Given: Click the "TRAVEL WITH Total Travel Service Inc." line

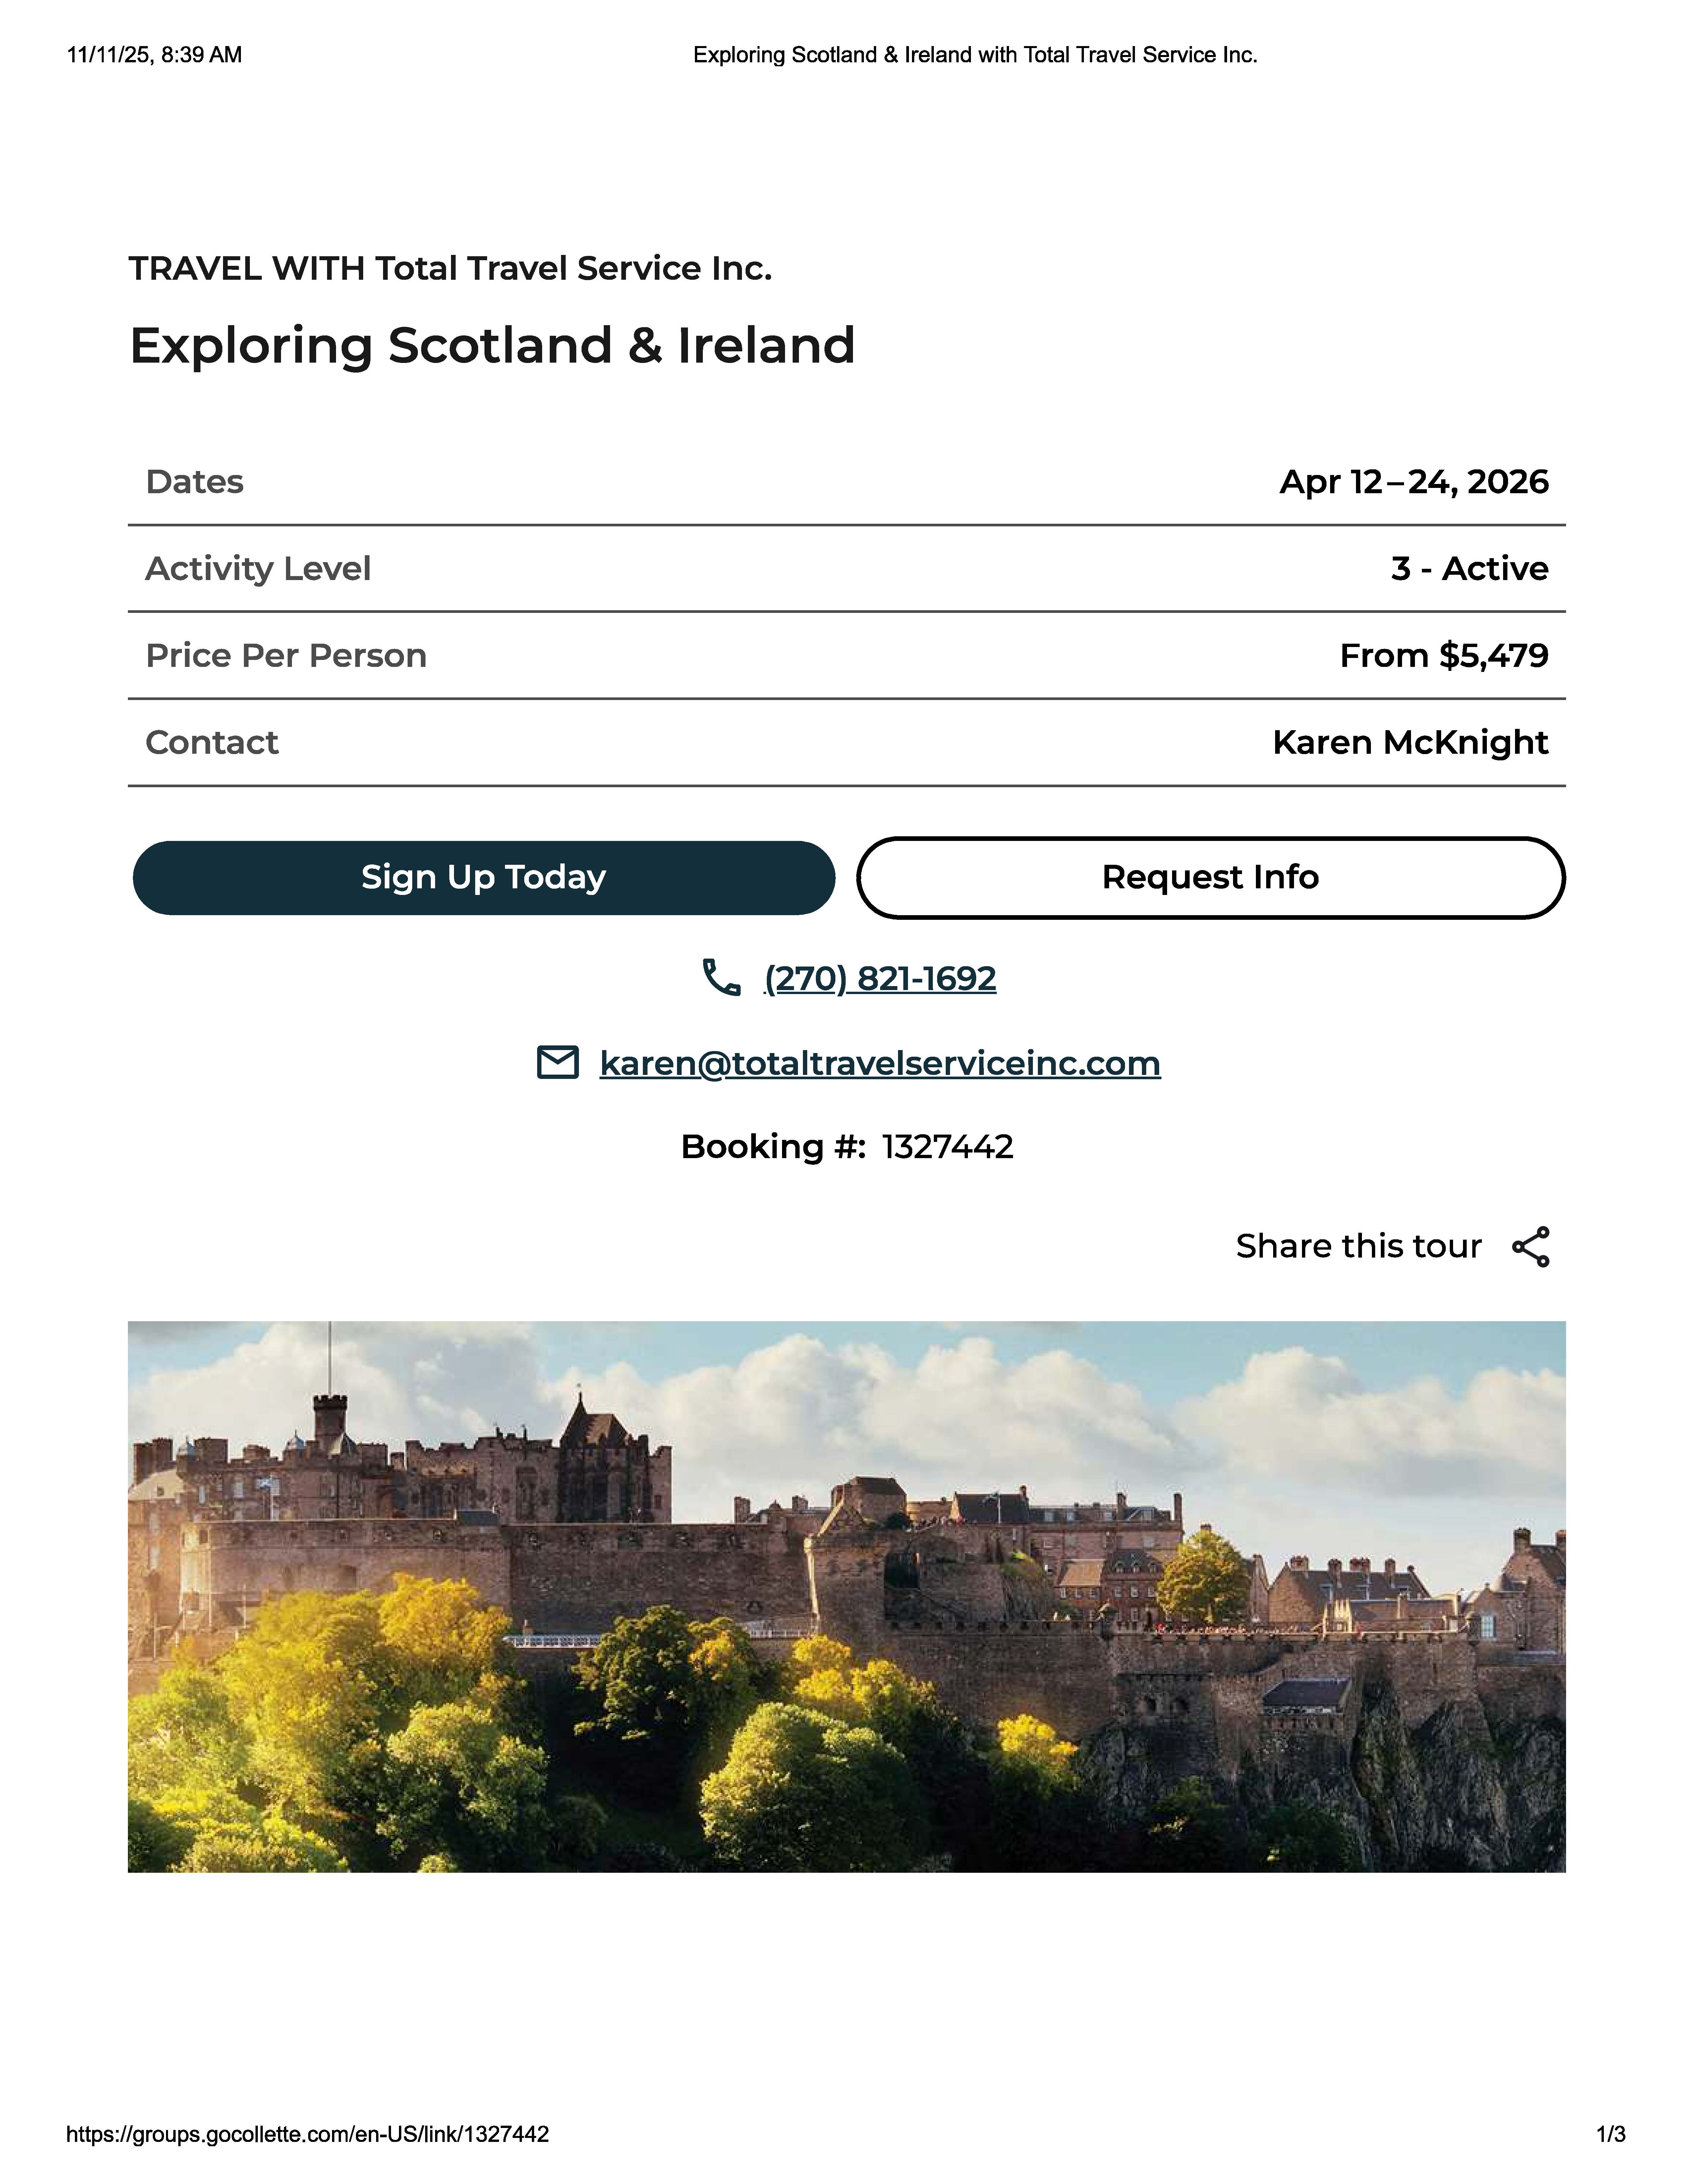Looking at the screenshot, I should pos(450,268).
